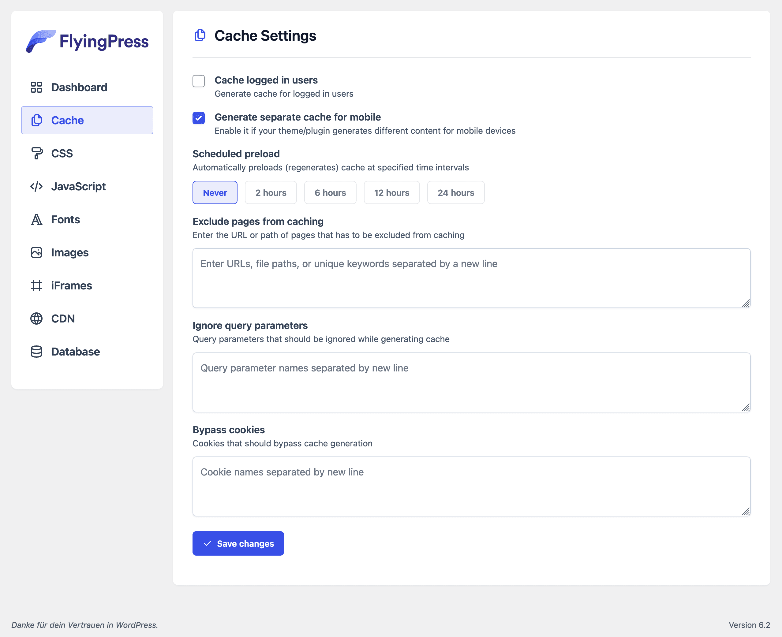Focus the Bypass cookies textarea
Image resolution: width=782 pixels, height=637 pixels.
pos(472,486)
